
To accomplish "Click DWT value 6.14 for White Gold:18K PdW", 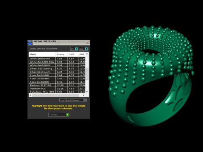I will (71, 62).
